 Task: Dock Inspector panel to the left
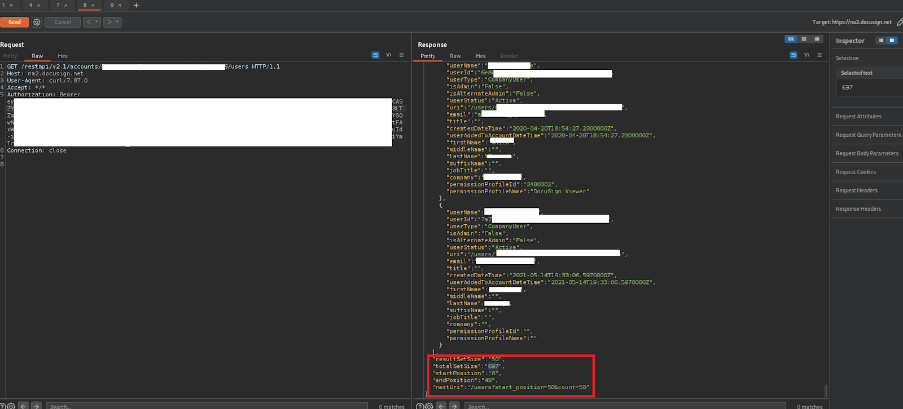881,41
